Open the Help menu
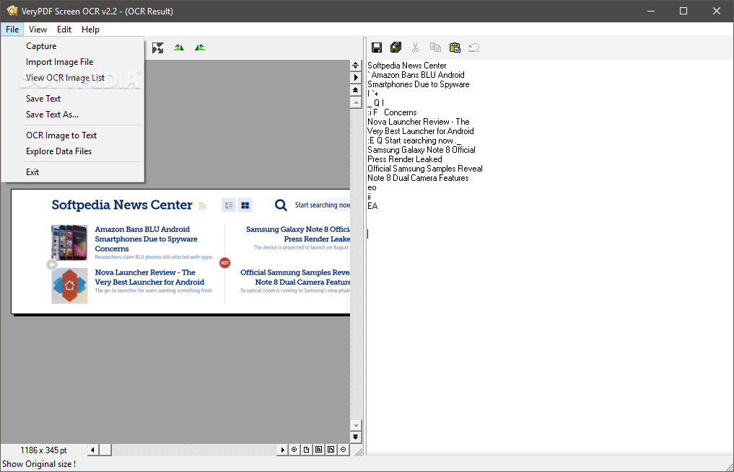Viewport: 734px width, 472px height. point(90,30)
